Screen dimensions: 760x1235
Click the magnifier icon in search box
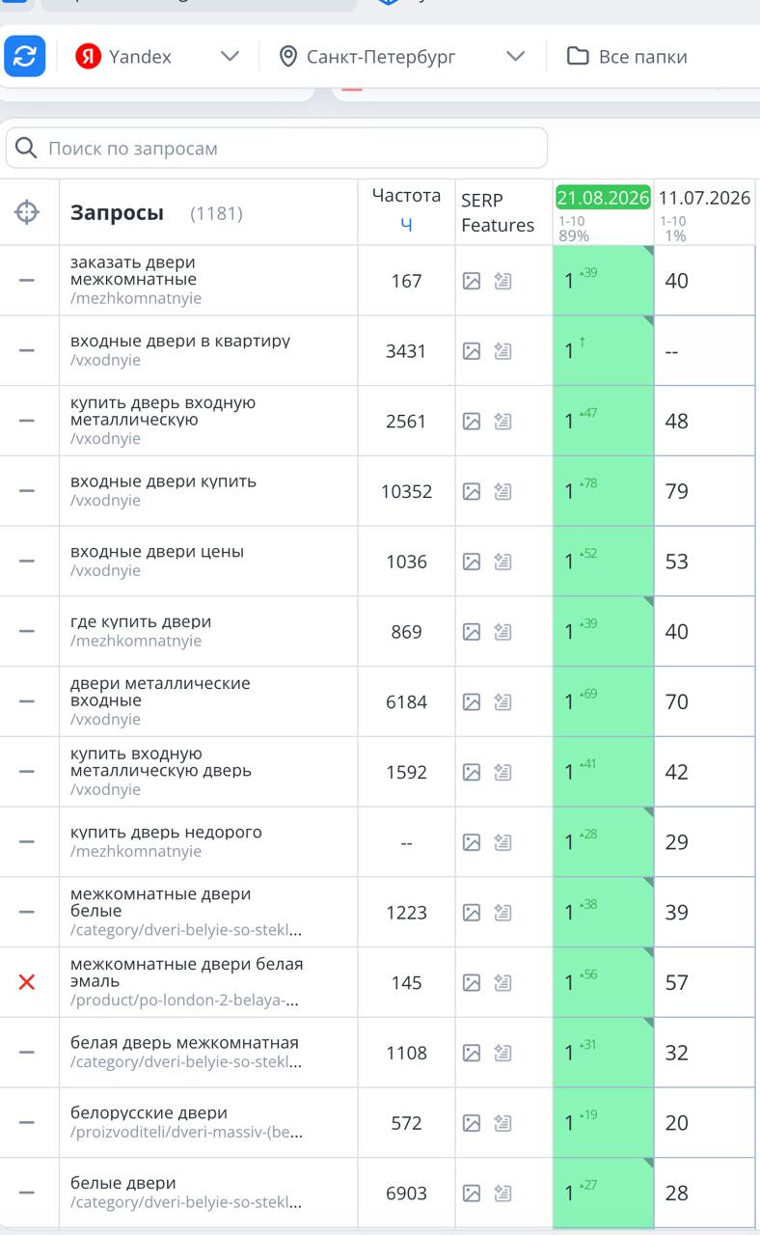point(27,149)
